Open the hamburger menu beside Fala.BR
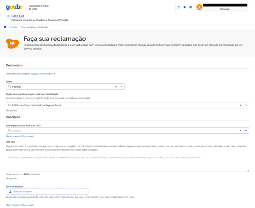The width and height of the screenshot is (255, 208). [x=8, y=16]
